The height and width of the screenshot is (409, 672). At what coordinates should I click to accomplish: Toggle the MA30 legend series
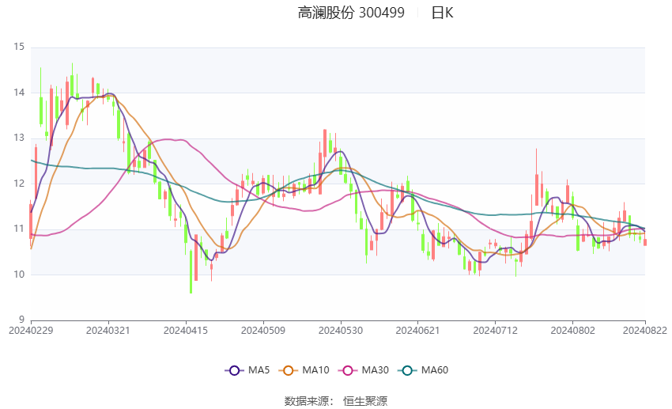[364, 370]
